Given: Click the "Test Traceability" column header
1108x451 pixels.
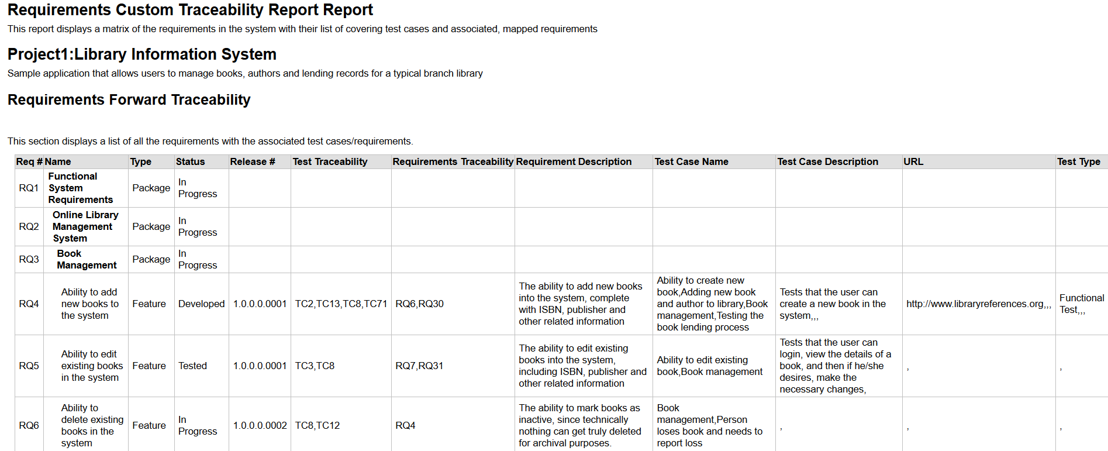Looking at the screenshot, I should tap(330, 162).
